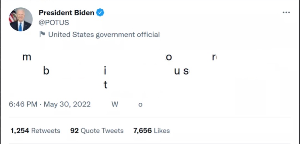
Task: Click the letter b in the tweet text
Action: pyautogui.click(x=46, y=71)
